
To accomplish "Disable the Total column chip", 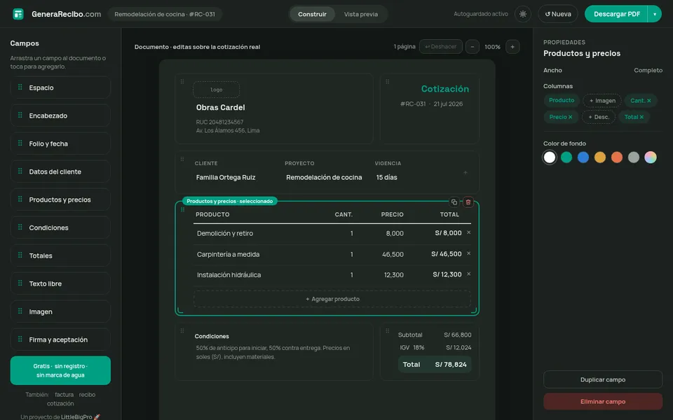I will pos(634,117).
